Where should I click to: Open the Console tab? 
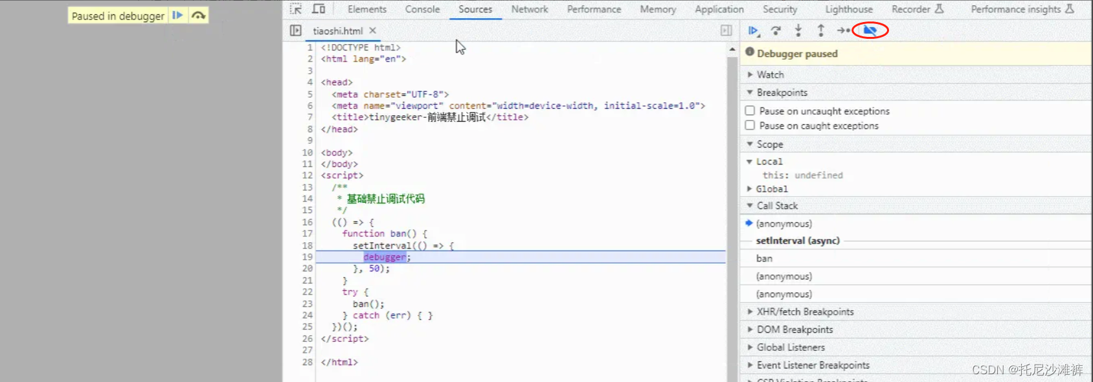pos(422,9)
